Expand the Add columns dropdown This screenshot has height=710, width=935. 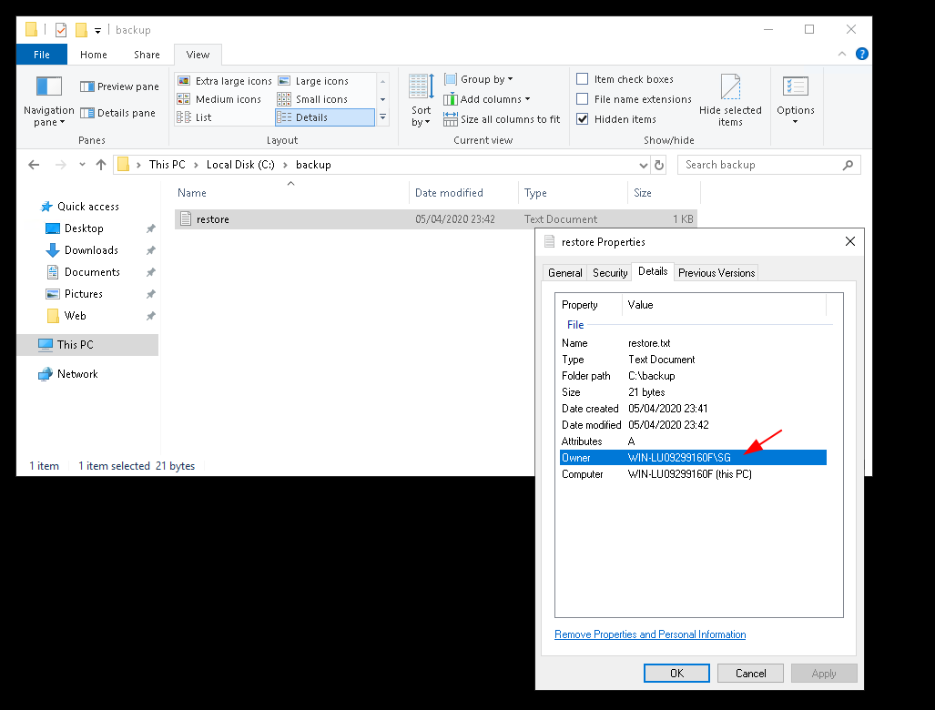pos(487,99)
